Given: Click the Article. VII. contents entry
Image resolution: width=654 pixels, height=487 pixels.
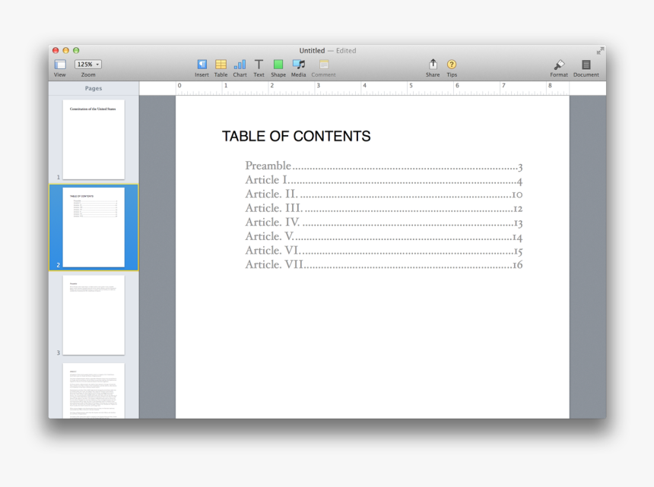Looking at the screenshot, I should click(384, 265).
